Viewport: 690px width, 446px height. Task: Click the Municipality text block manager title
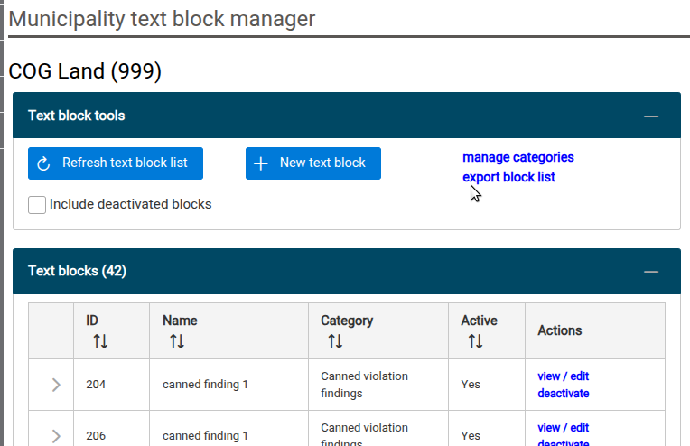pyautogui.click(x=162, y=19)
